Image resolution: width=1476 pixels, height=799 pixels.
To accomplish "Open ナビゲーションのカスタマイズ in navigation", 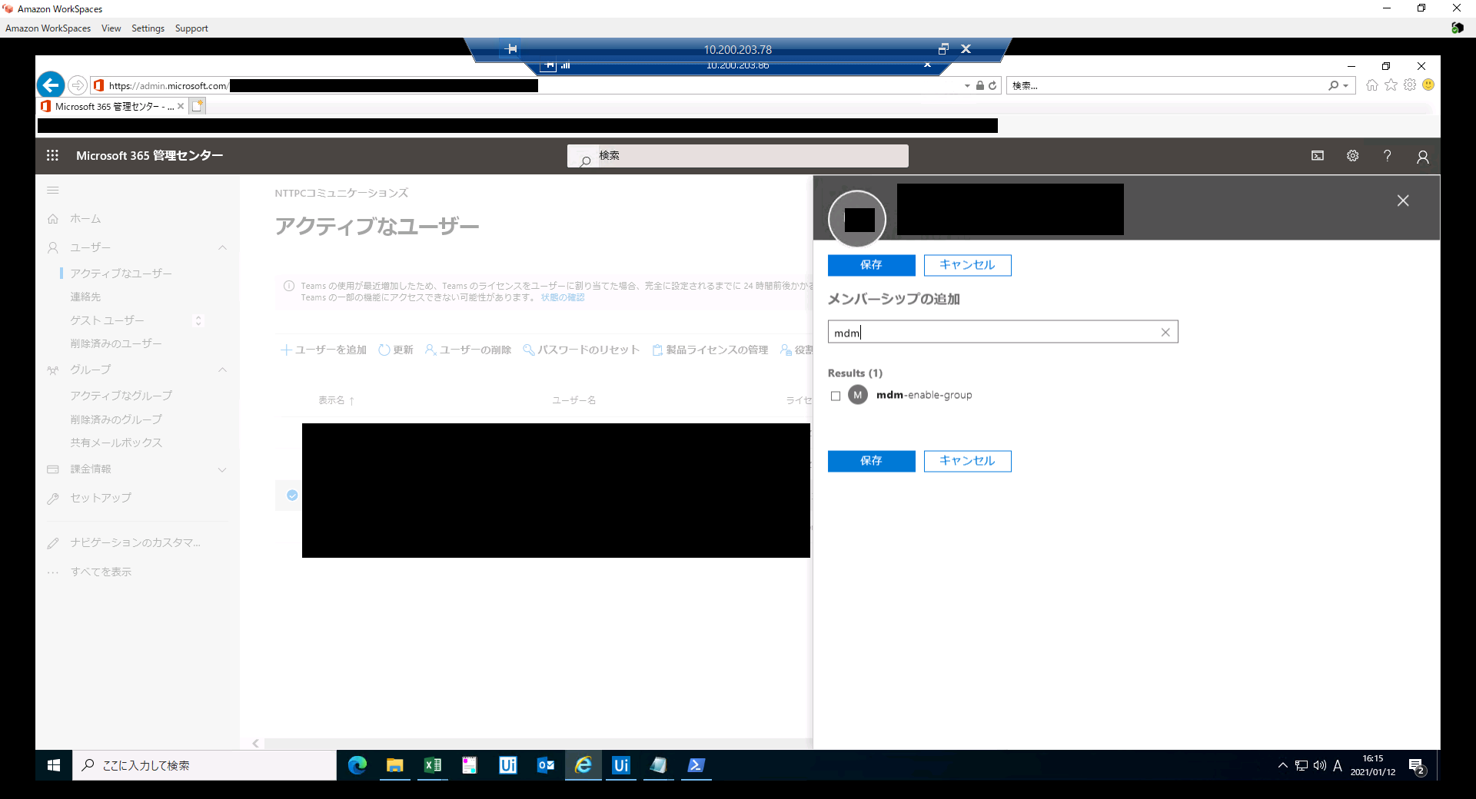I will (x=135, y=542).
